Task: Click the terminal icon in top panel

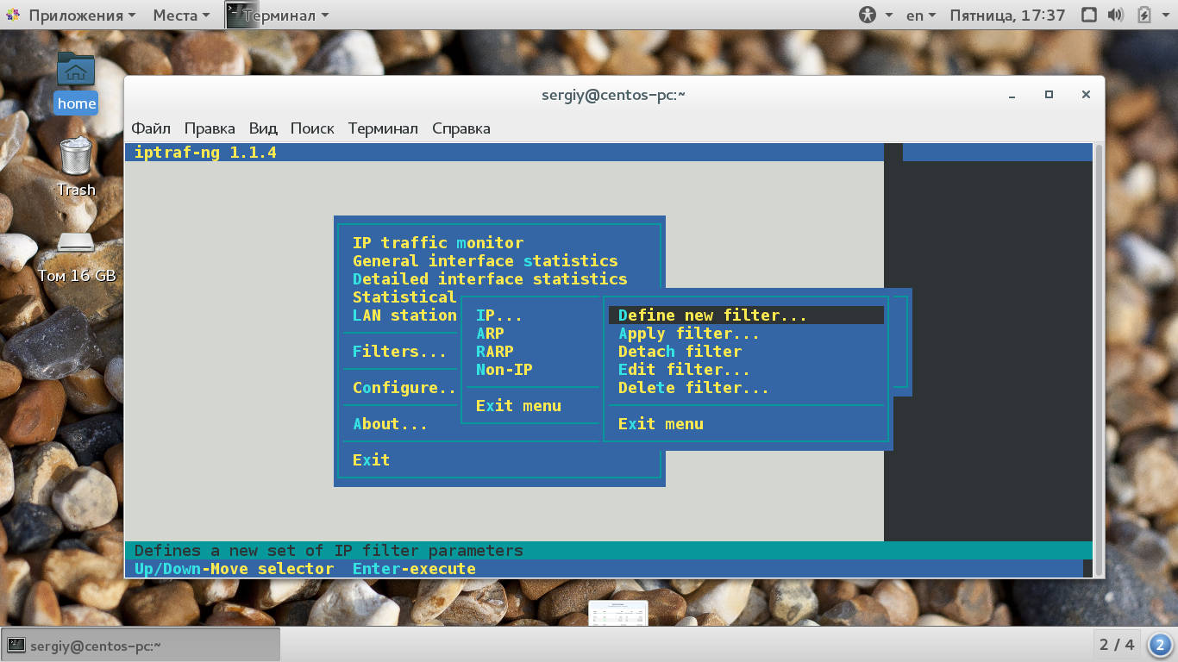Action: pyautogui.click(x=242, y=15)
